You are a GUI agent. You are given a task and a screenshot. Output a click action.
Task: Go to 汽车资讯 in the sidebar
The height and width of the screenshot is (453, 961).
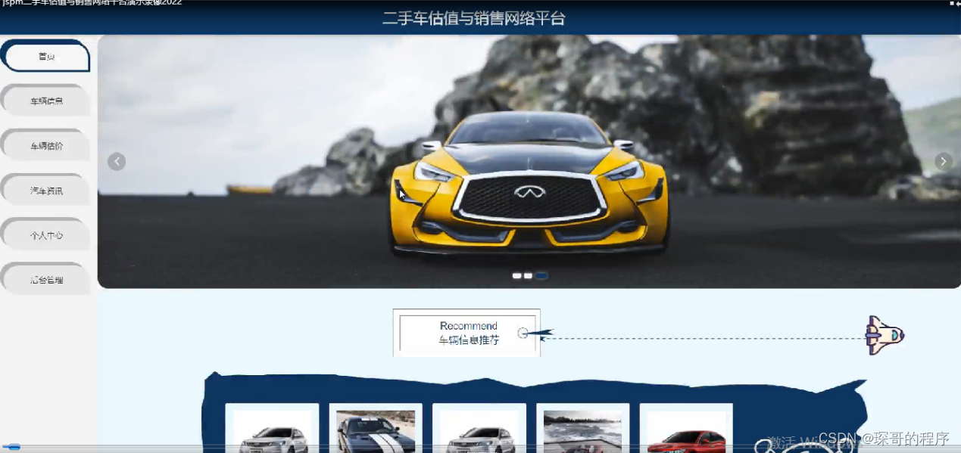point(45,191)
